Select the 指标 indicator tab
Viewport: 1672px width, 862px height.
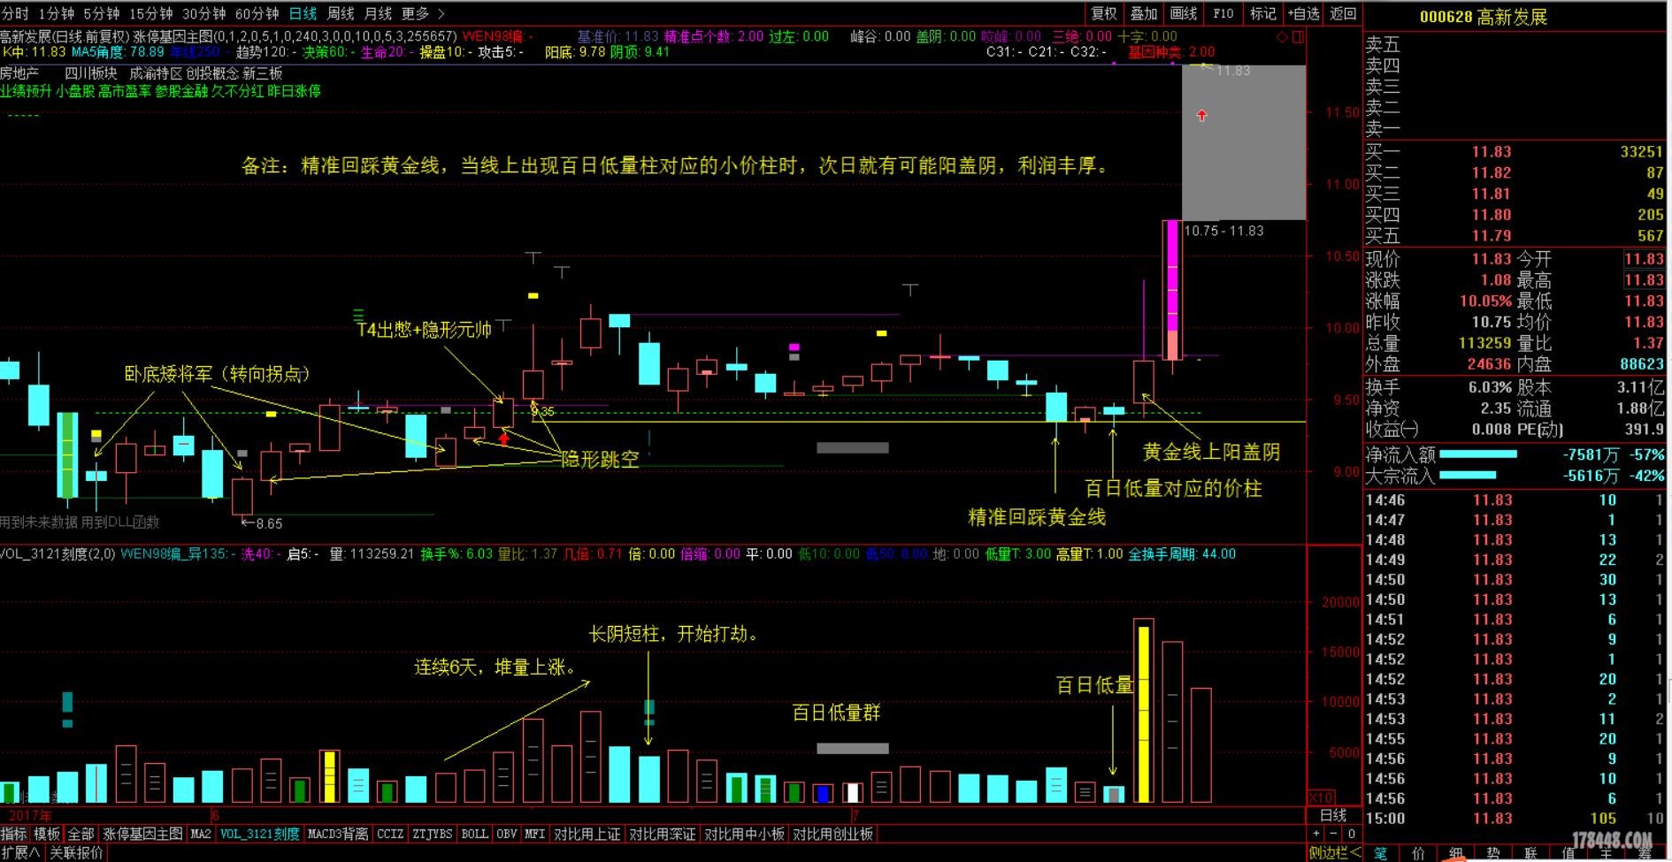tap(14, 834)
